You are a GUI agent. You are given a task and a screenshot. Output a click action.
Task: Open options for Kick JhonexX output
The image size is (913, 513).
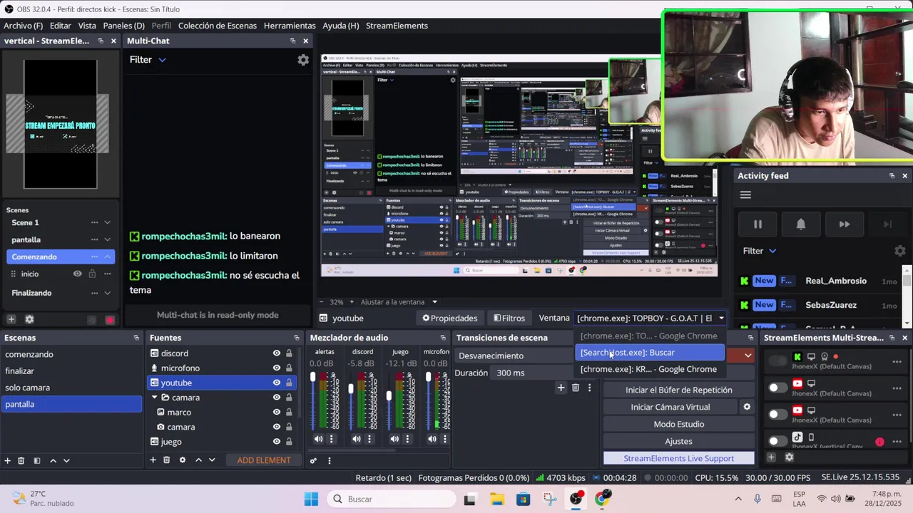click(x=897, y=362)
